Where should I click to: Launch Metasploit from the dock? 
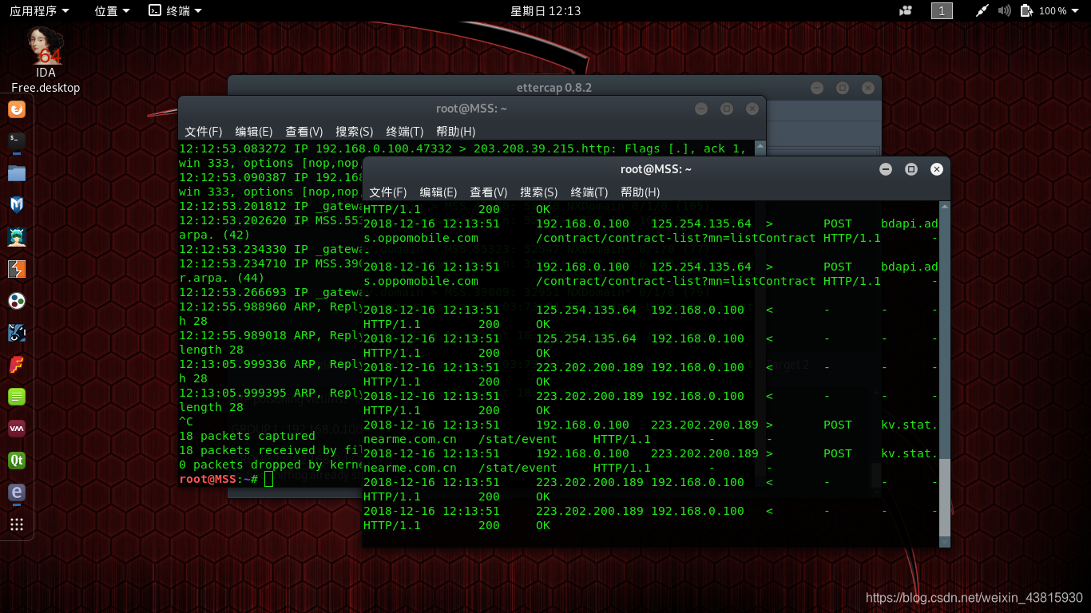pyautogui.click(x=17, y=205)
